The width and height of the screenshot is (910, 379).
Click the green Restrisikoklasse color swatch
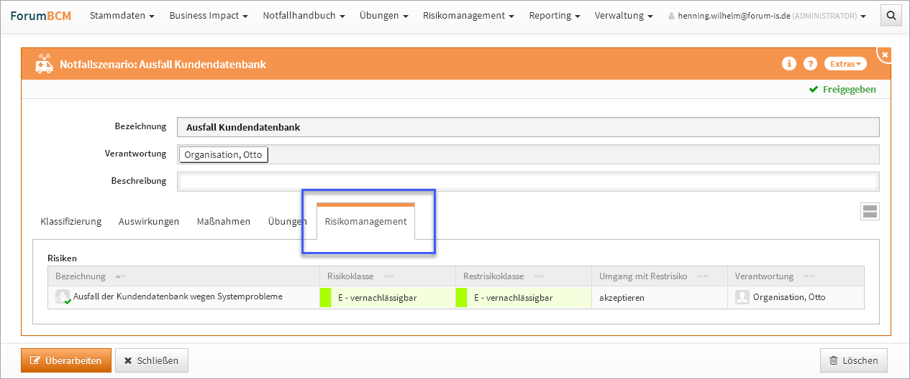click(x=461, y=297)
